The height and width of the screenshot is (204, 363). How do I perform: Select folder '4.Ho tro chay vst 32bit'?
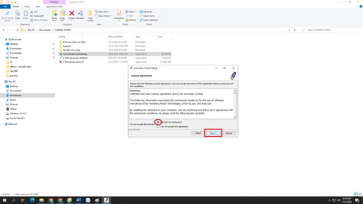[74, 42]
